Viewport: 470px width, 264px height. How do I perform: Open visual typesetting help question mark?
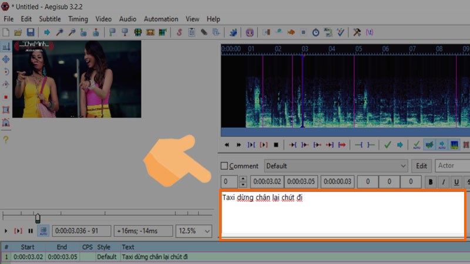(6, 139)
